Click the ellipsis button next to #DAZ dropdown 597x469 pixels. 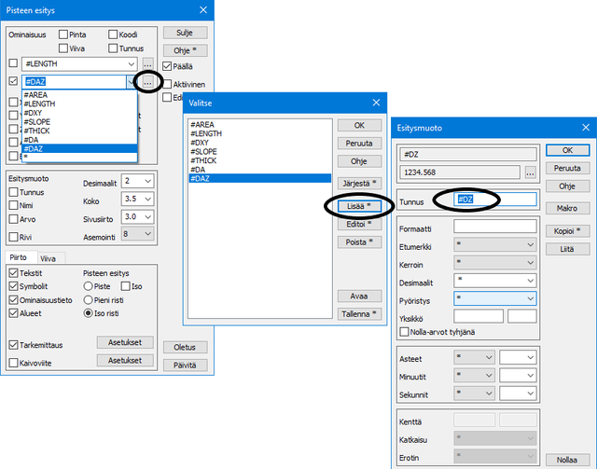click(147, 82)
